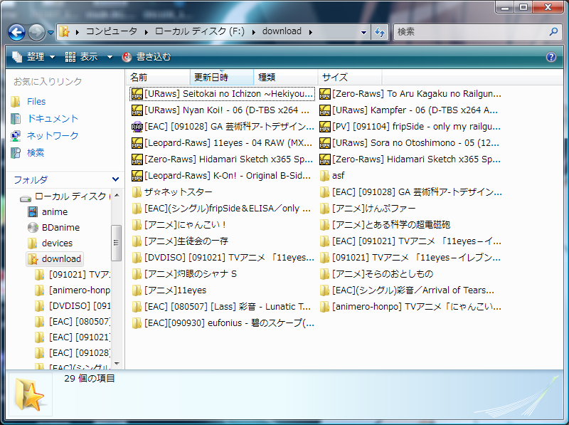The image size is (569, 425).
Task: Click the magnifier search icon
Action: tap(554, 32)
